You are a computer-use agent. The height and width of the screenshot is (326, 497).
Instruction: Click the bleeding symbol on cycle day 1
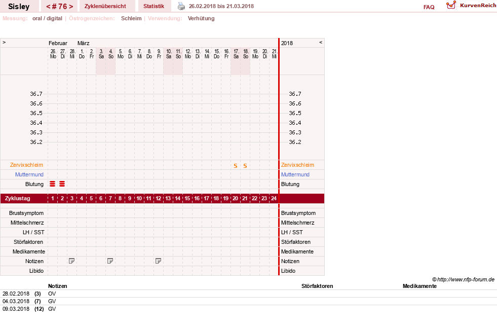tap(53, 184)
